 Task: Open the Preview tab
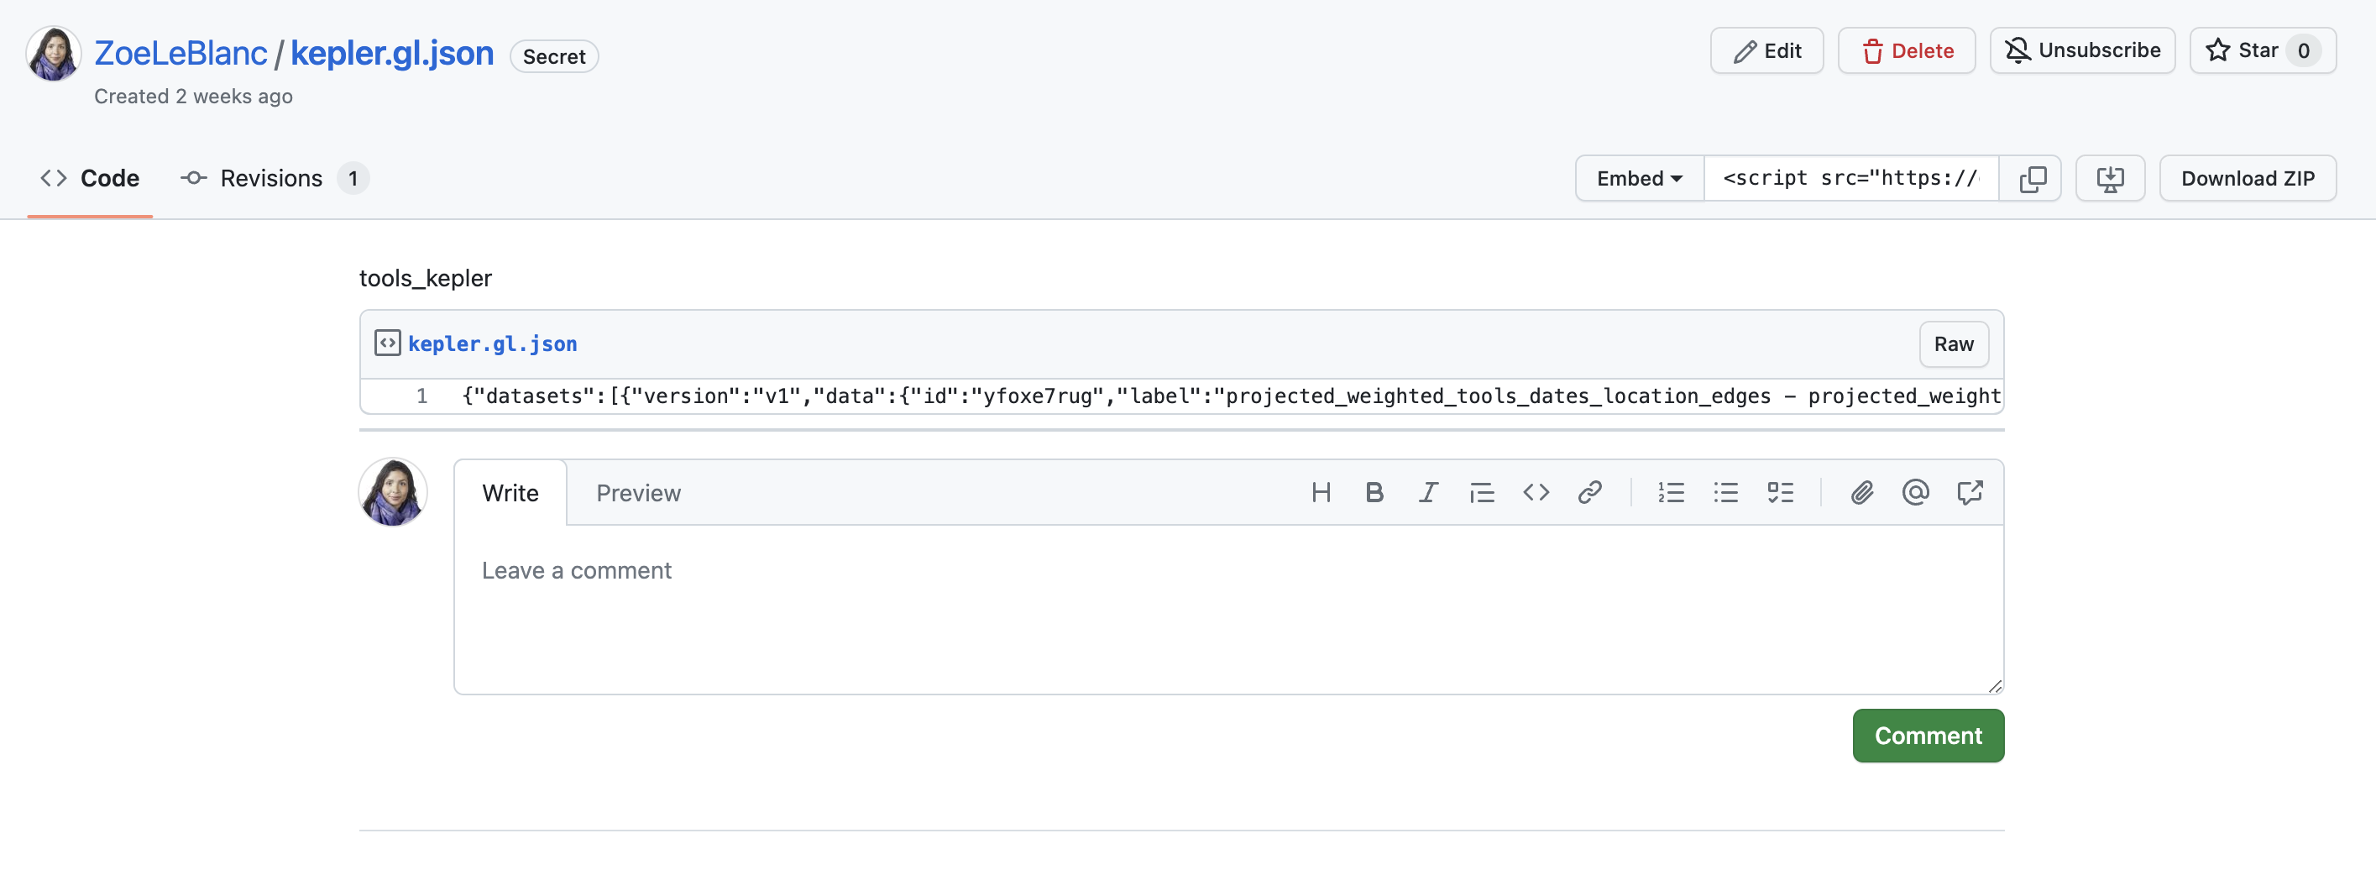[x=637, y=494]
